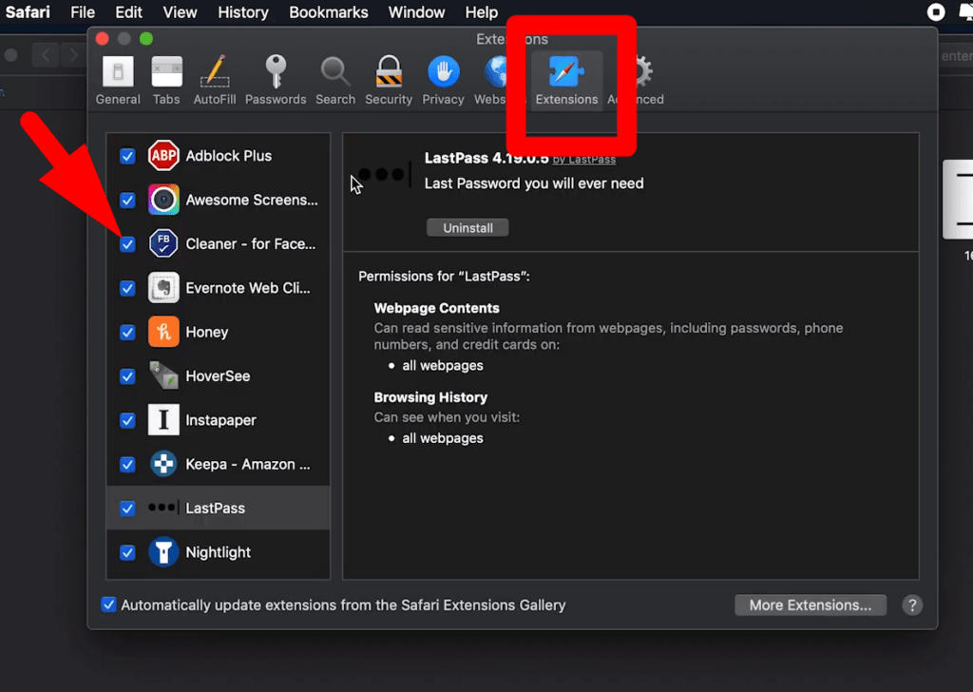Open the Extensions preferences pane
Image resolution: width=973 pixels, height=692 pixels.
click(x=566, y=81)
